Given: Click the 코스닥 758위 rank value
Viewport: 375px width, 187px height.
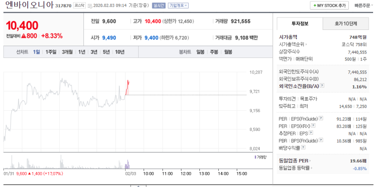Looking at the screenshot, I should coord(354,44).
